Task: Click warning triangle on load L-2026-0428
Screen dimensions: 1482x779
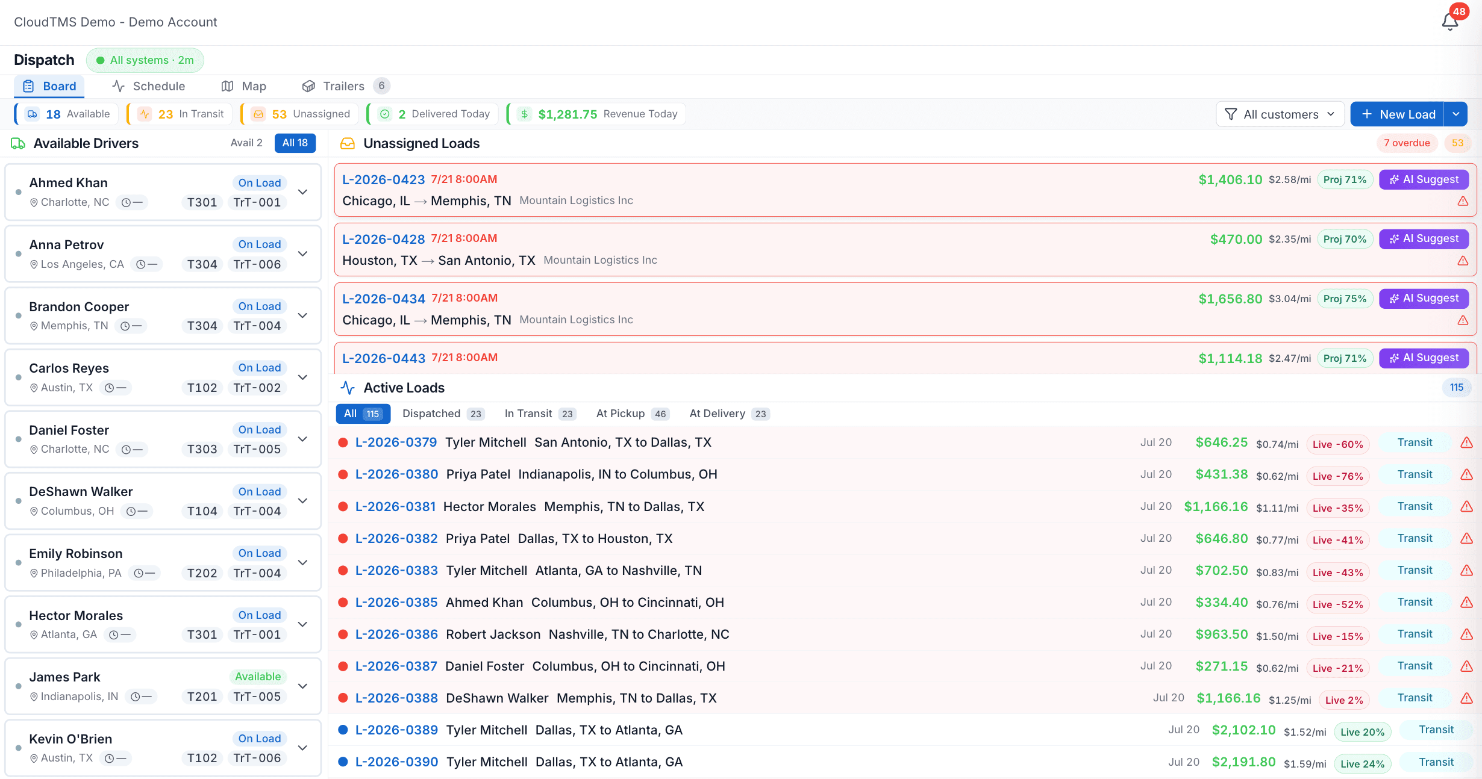Action: [1463, 261]
